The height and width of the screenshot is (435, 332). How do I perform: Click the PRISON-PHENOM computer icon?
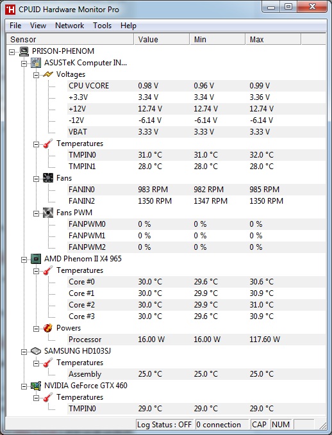[24, 51]
